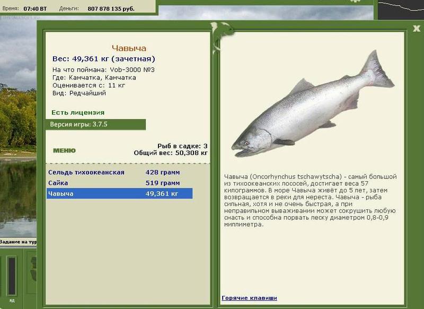Open the Горячие клавиши link
The width and height of the screenshot is (424, 309).
(x=249, y=298)
